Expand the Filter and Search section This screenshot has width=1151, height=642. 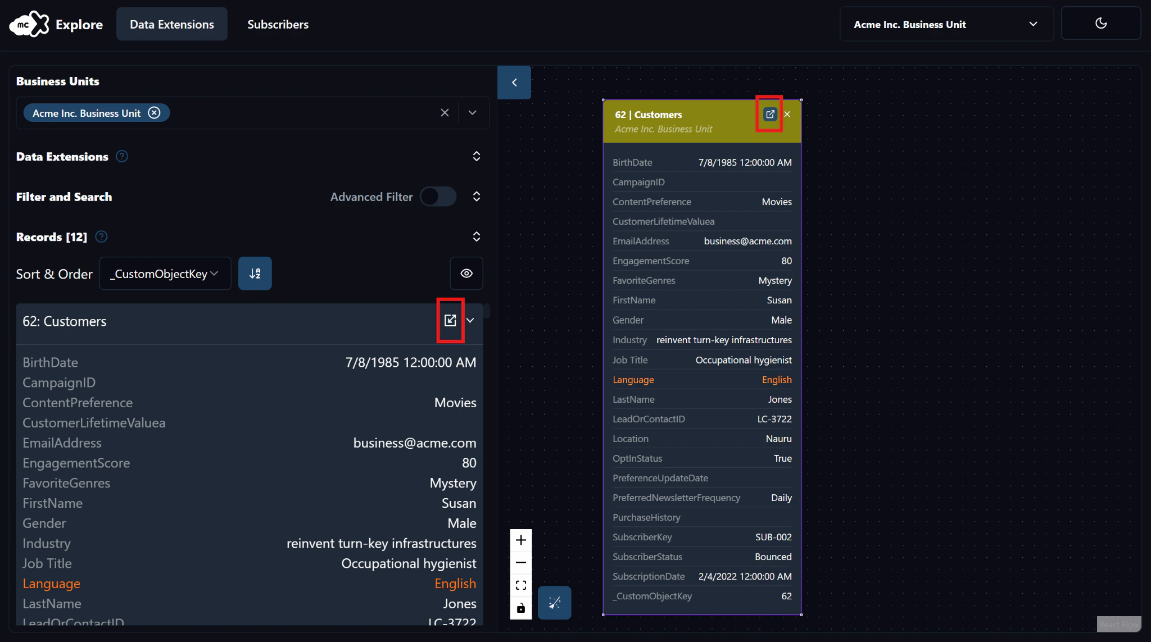pyautogui.click(x=477, y=197)
